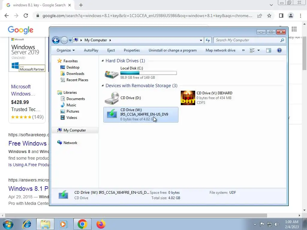Screen dimensions: 307x230
Task: Click AutoPlay in the Explorer toolbar
Action: point(91,50)
